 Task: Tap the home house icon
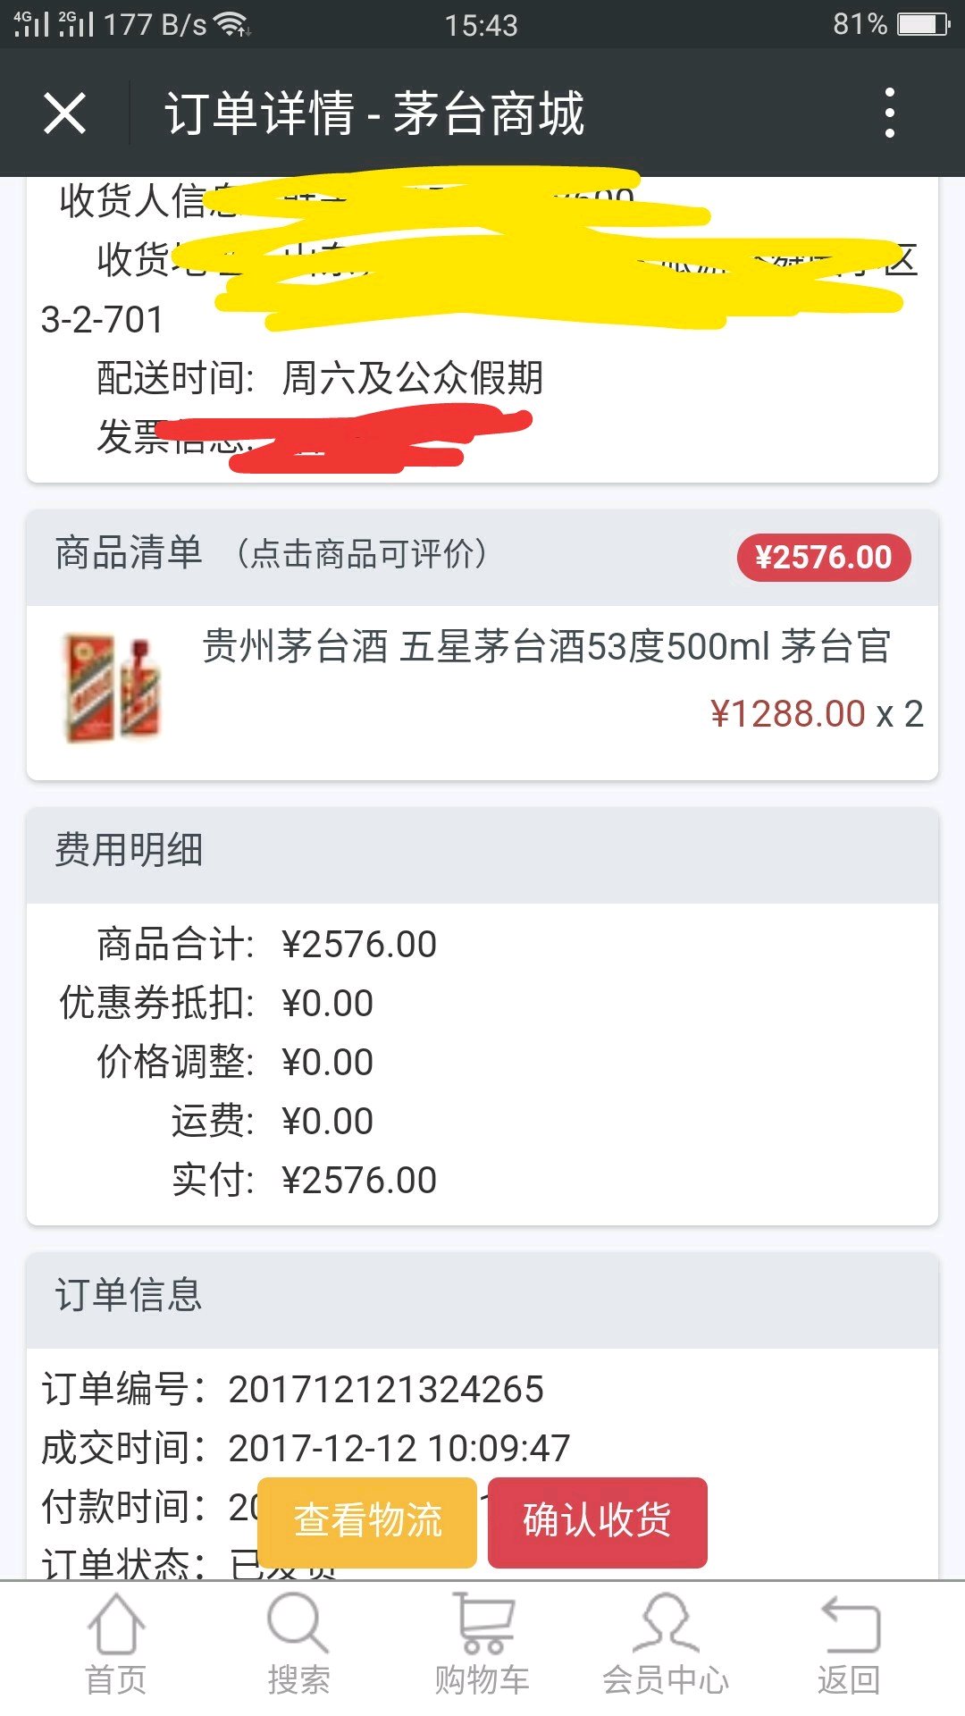pyautogui.click(x=116, y=1626)
